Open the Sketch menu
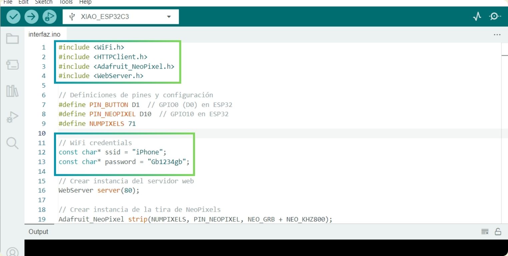The height and width of the screenshot is (256, 508). coord(43,2)
